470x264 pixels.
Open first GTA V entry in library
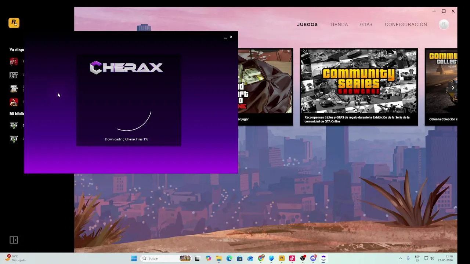click(x=14, y=125)
